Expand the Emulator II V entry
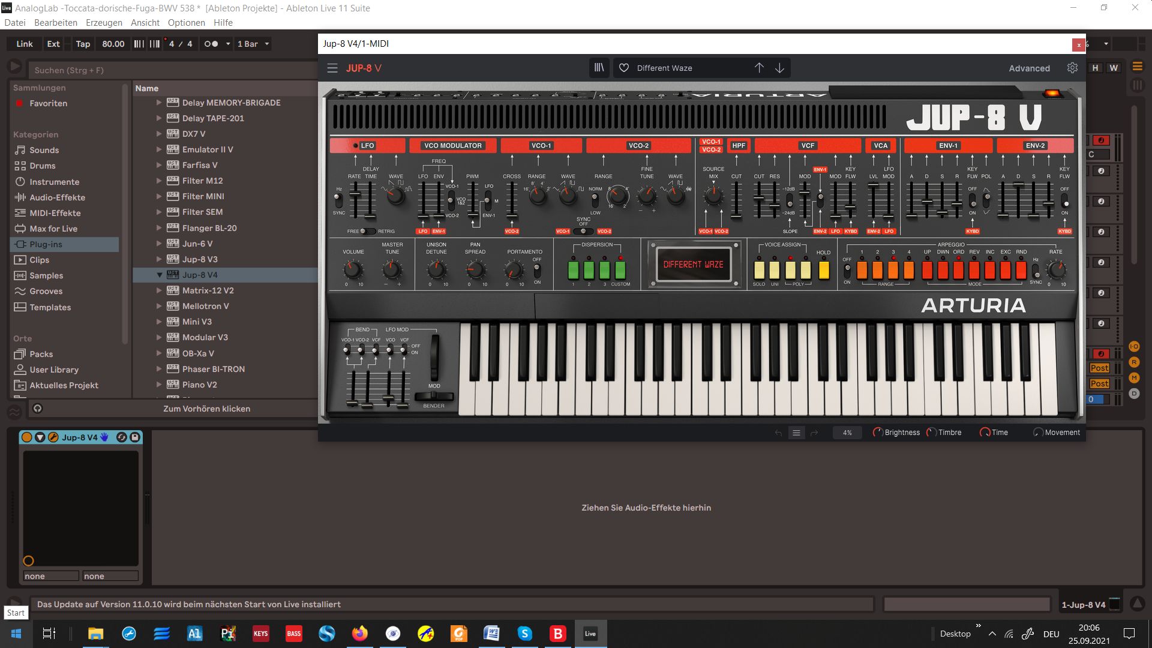The height and width of the screenshot is (648, 1152). click(x=159, y=149)
